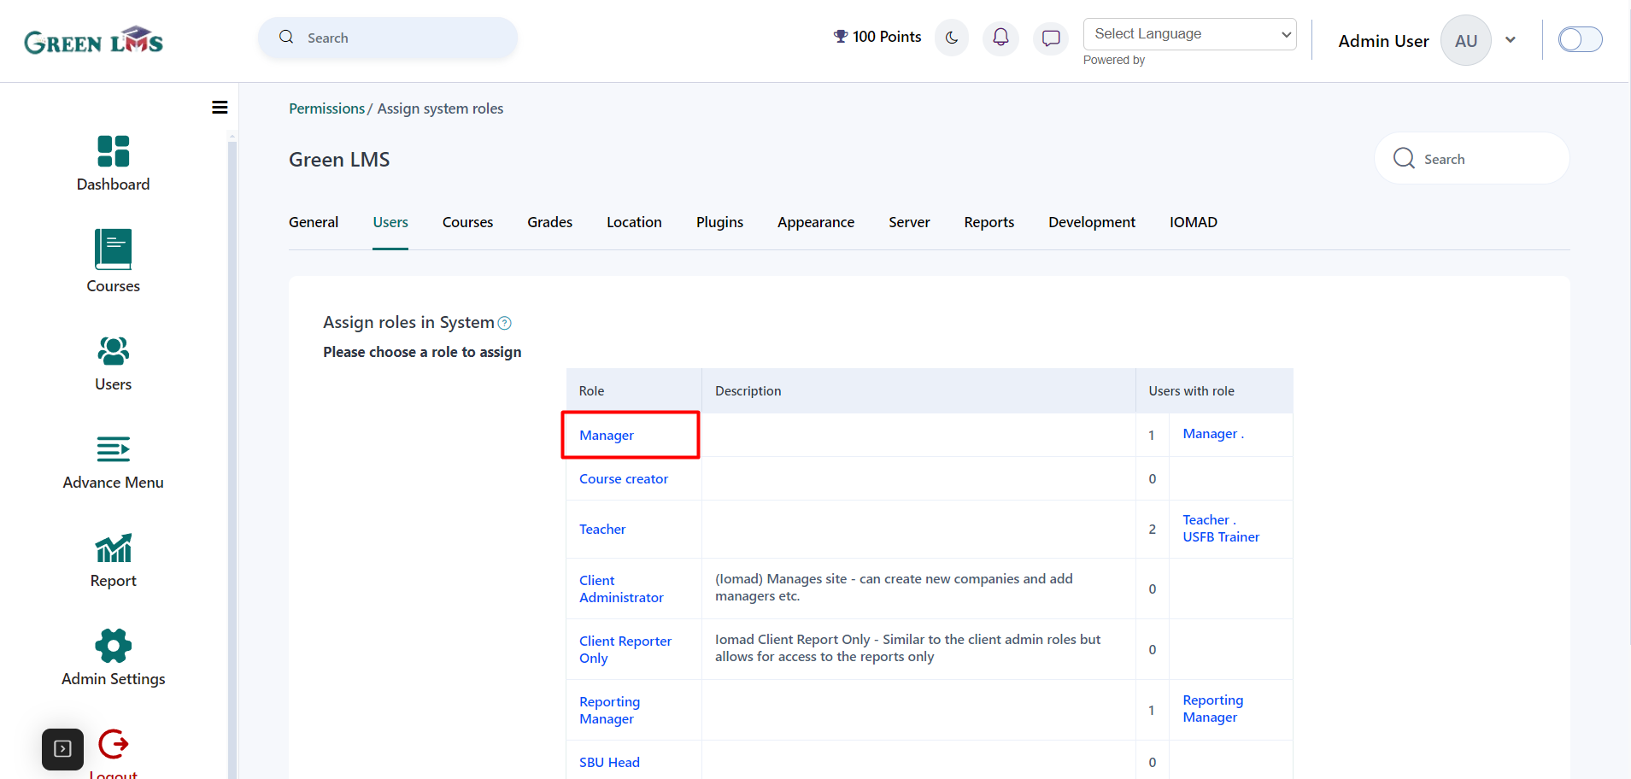Open the Advance Menu sidebar icon
Image resolution: width=1631 pixels, height=779 pixels.
click(114, 449)
